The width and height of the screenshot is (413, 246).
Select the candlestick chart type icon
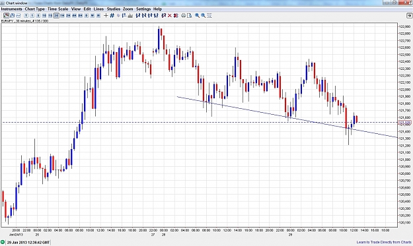click(7, 16)
